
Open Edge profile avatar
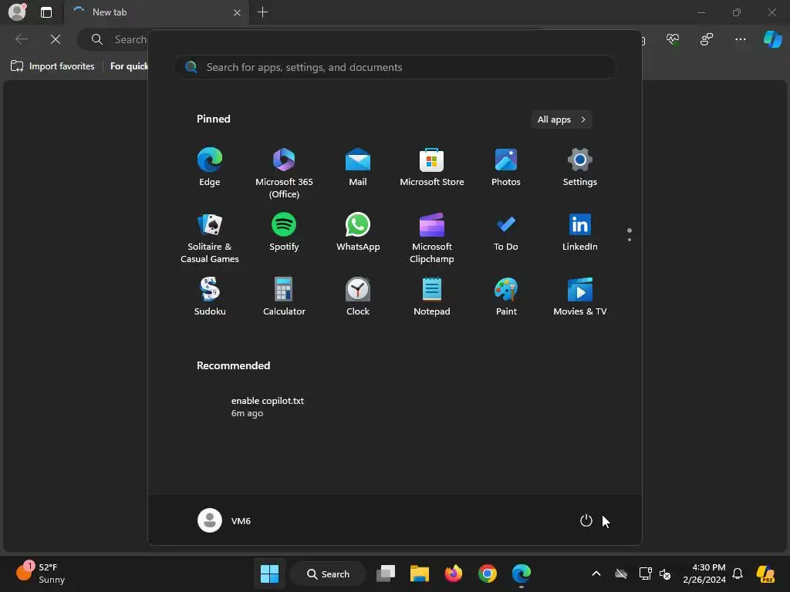[18, 12]
